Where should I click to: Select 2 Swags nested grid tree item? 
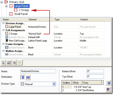pos(24,10)
